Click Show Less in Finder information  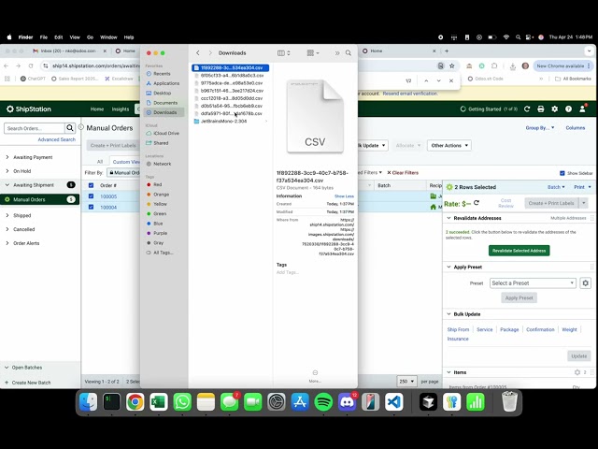coord(344,196)
